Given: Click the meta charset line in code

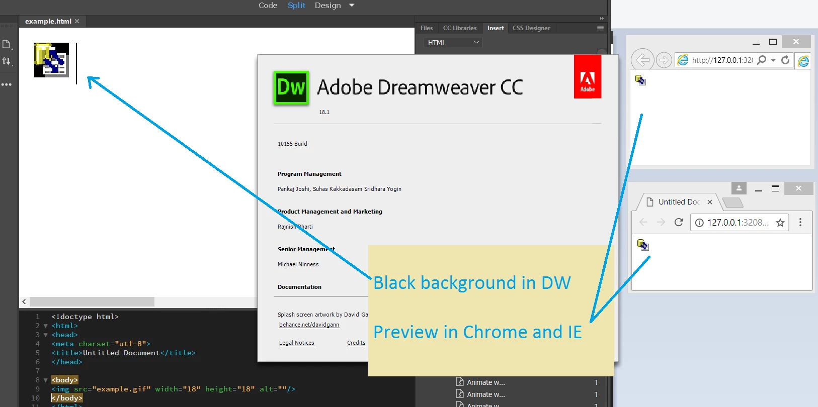Looking at the screenshot, I should [x=101, y=344].
